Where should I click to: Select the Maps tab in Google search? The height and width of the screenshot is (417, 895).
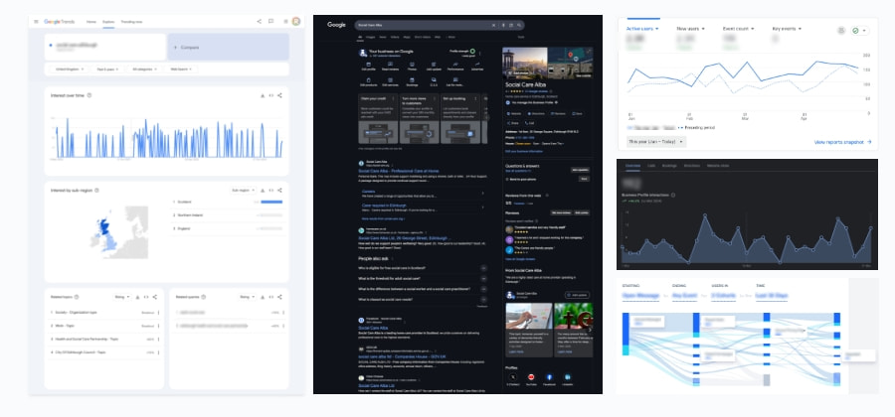tap(407, 37)
